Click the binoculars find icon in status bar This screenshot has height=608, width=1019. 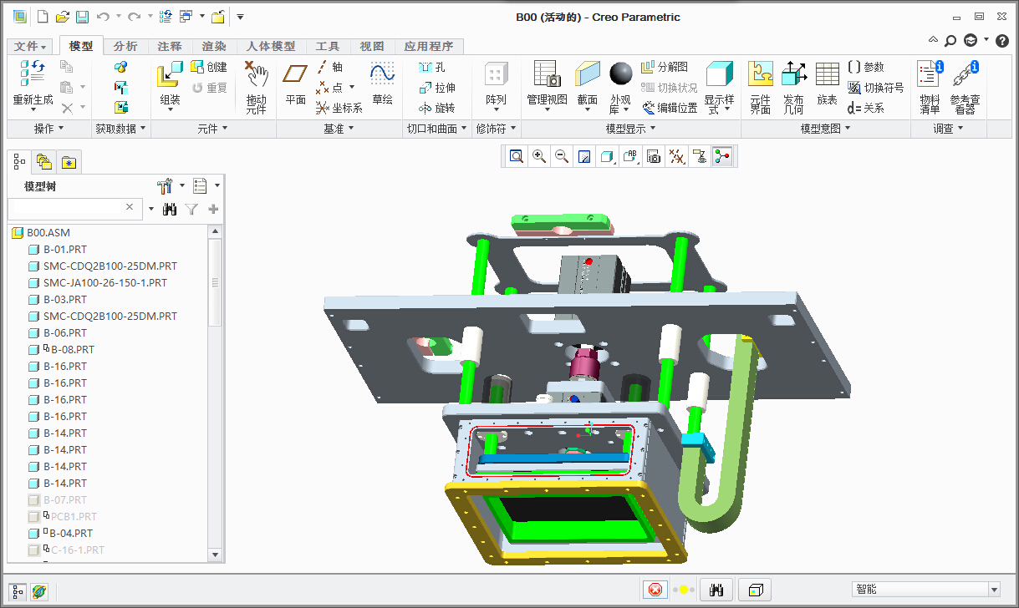pos(716,590)
